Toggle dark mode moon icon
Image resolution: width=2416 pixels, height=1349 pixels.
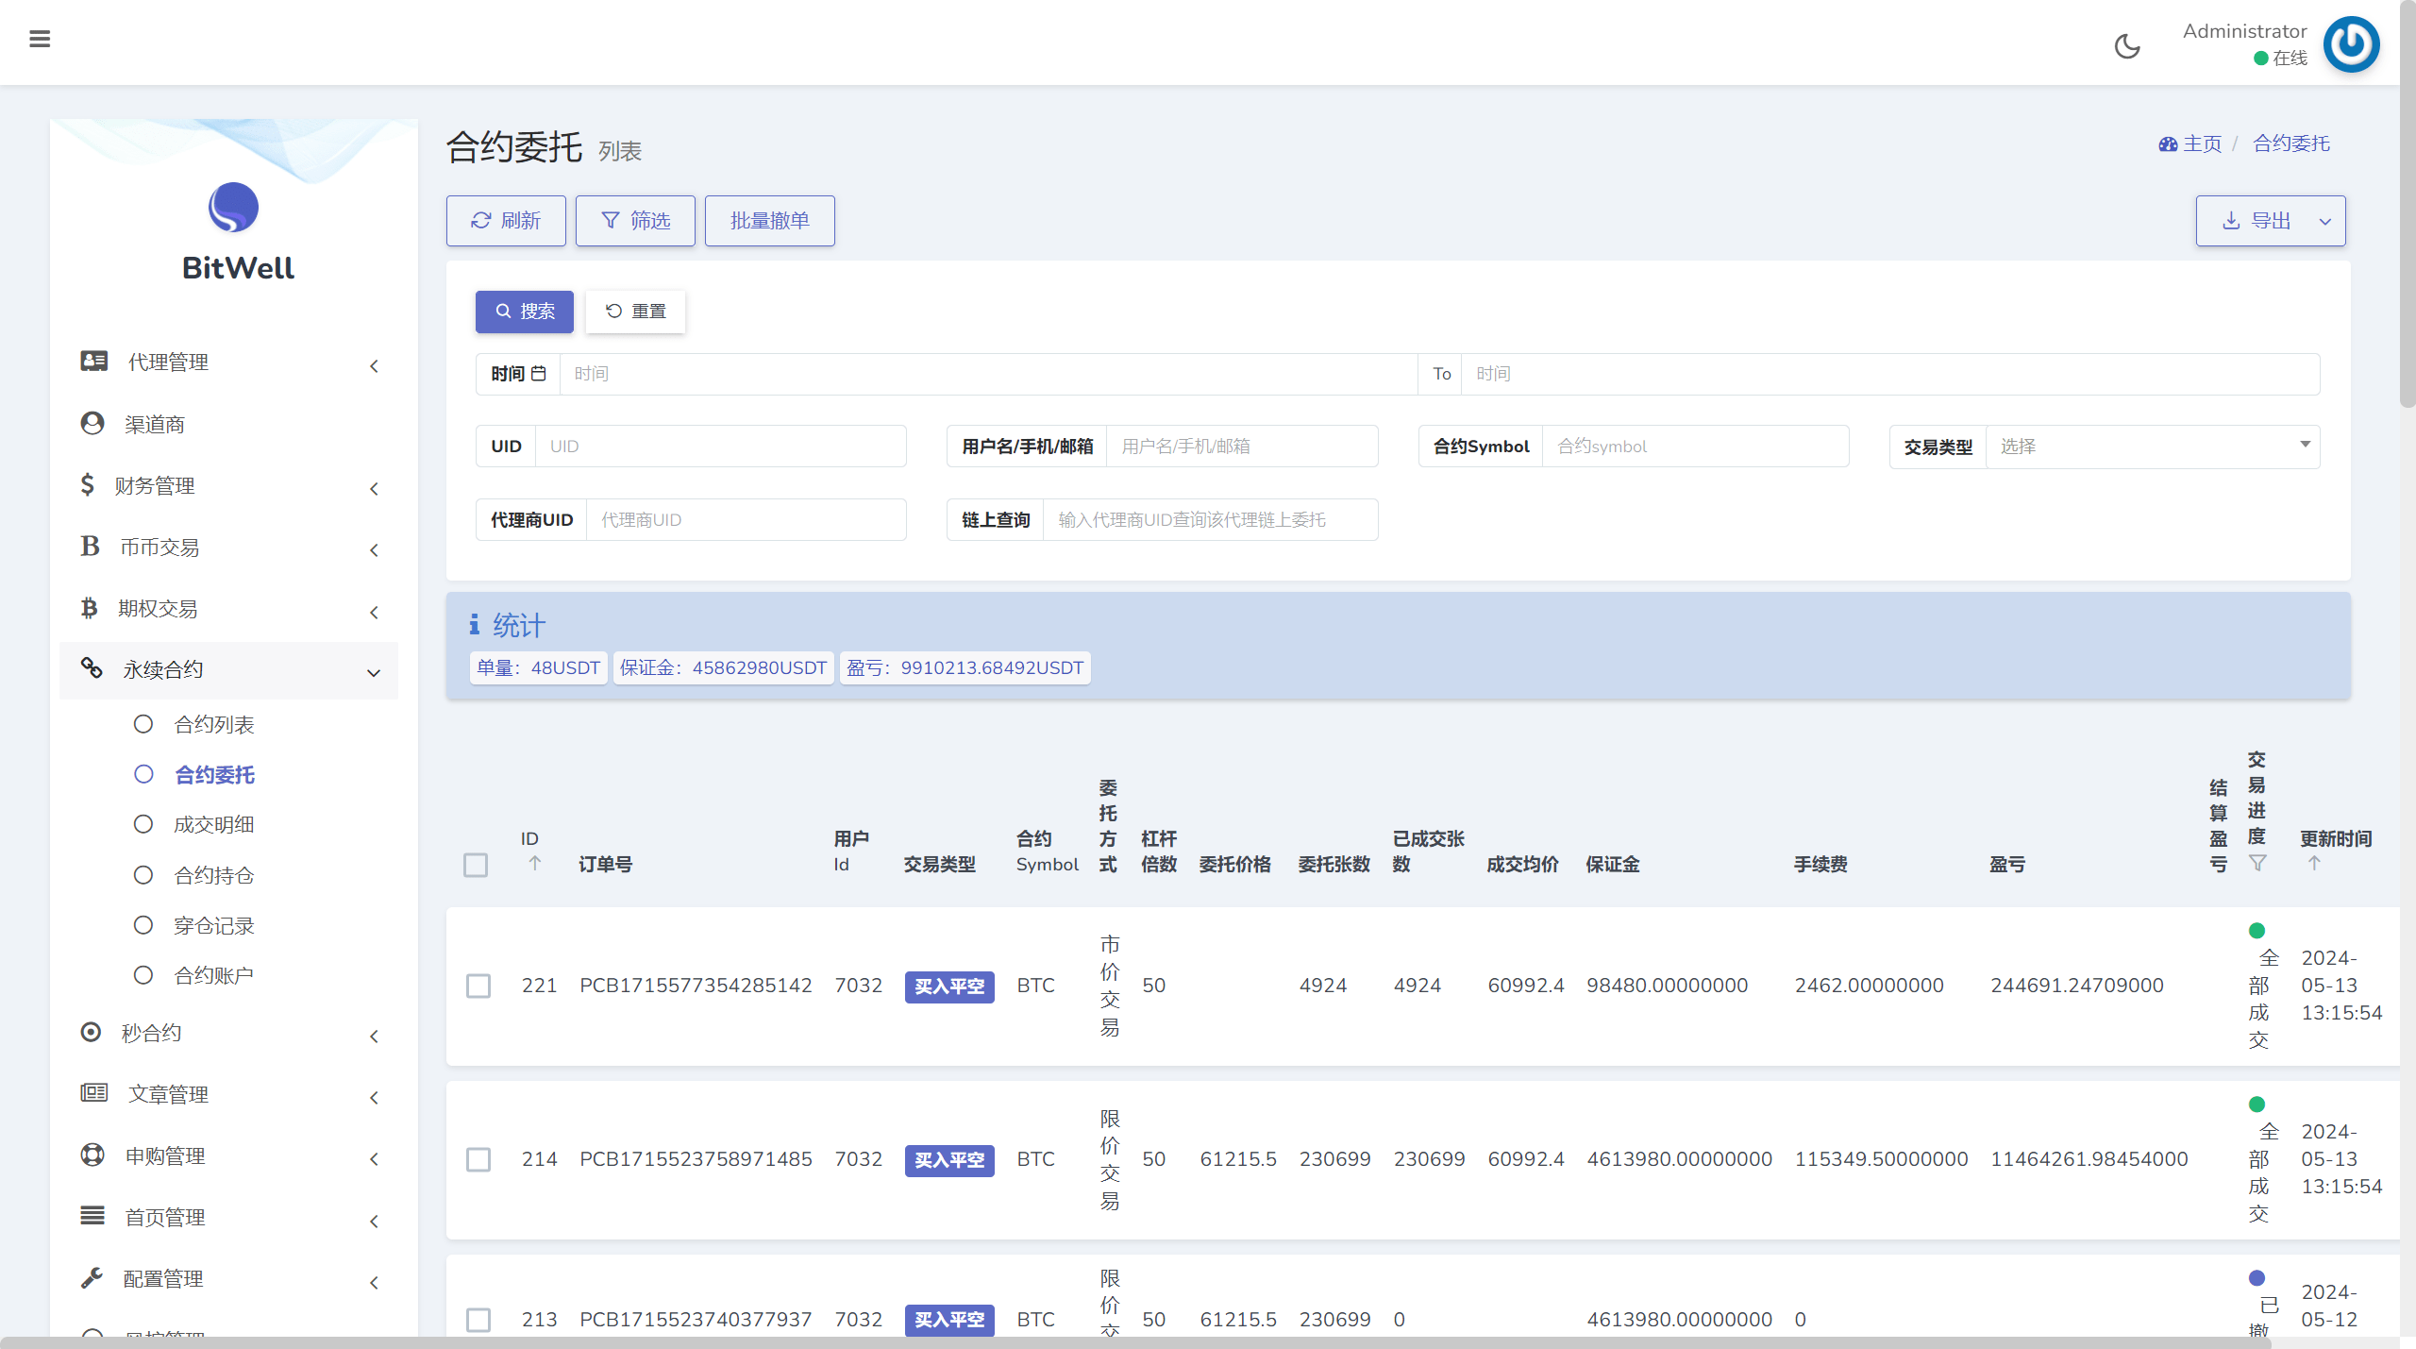2127,45
